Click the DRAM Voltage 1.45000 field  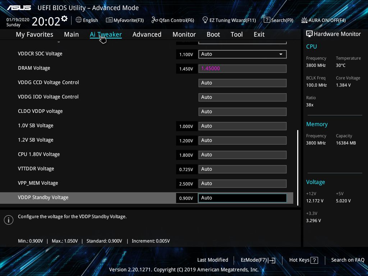pos(243,69)
